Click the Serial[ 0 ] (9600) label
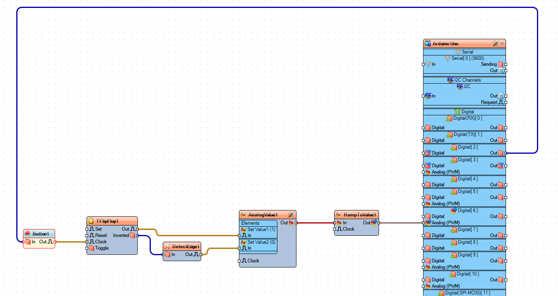The height and width of the screenshot is (296, 558). point(468,58)
